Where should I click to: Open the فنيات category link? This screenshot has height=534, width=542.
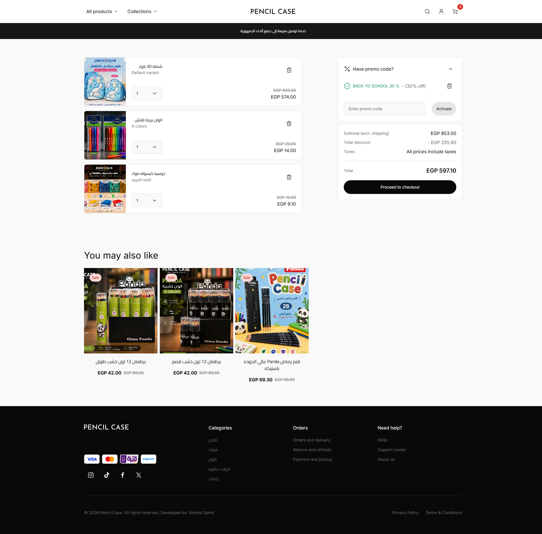pos(213,450)
